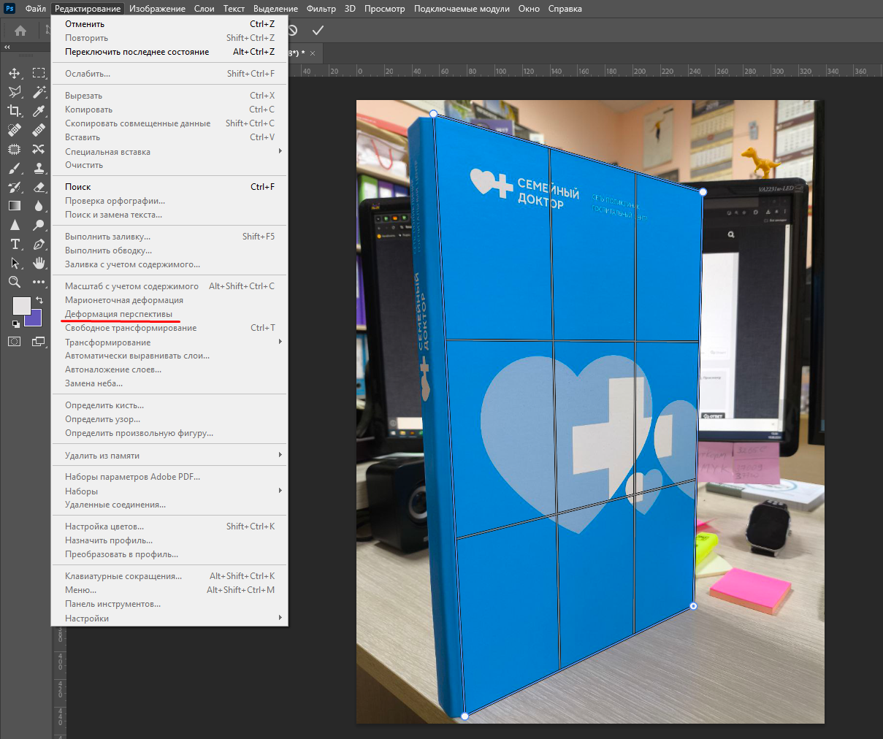Open the foreground color swatch
The width and height of the screenshot is (883, 739).
20,305
